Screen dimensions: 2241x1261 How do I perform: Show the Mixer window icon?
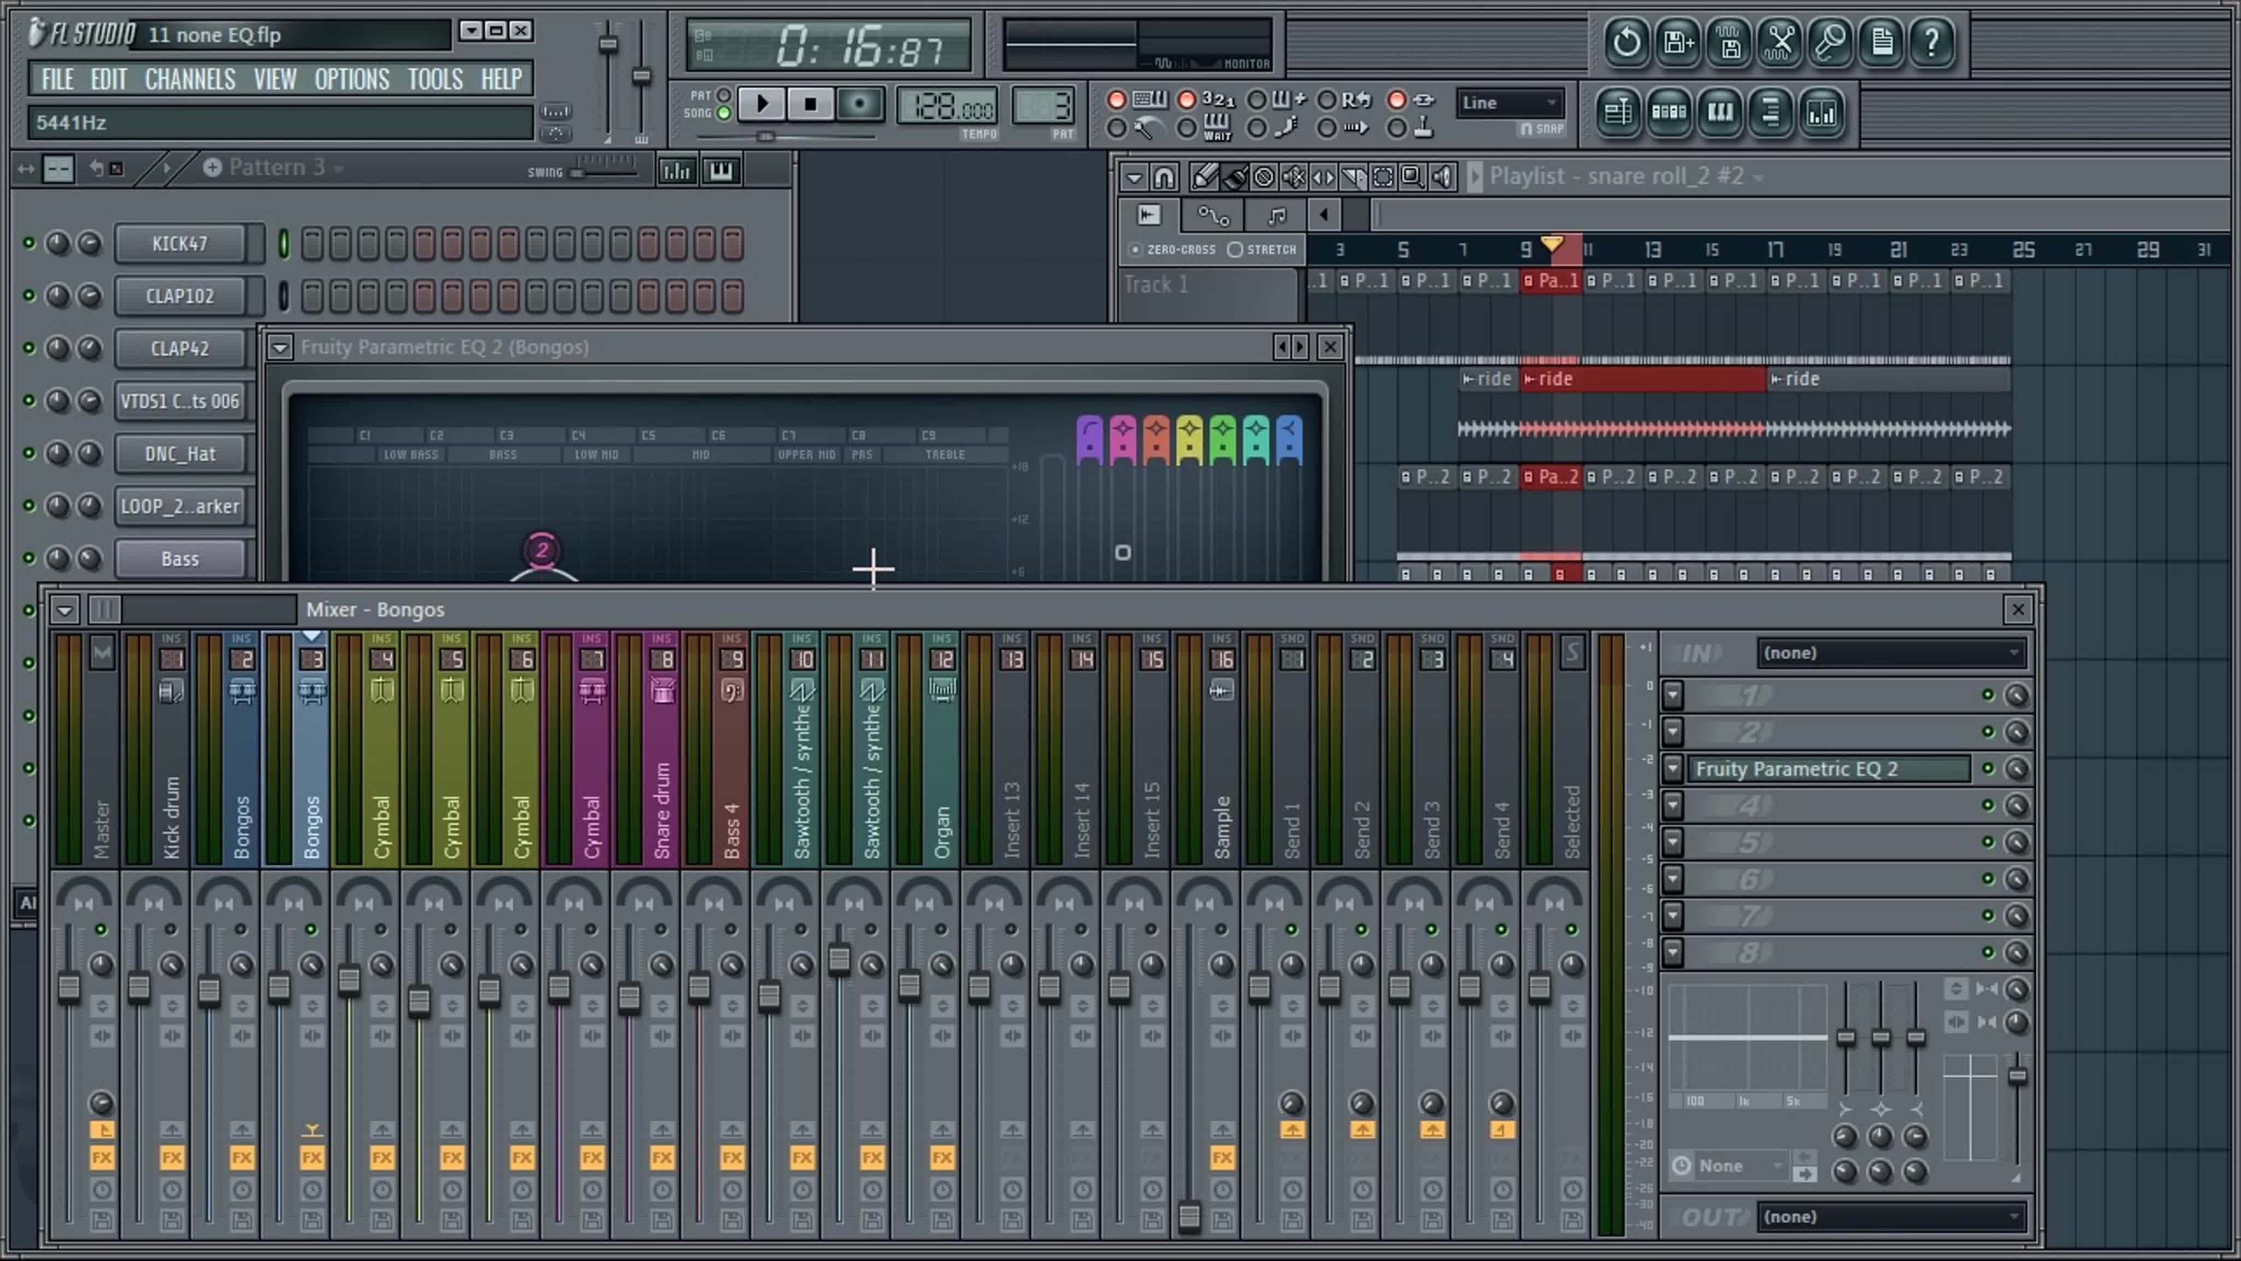(1822, 113)
